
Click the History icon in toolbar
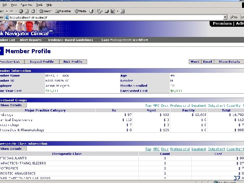point(91,11)
